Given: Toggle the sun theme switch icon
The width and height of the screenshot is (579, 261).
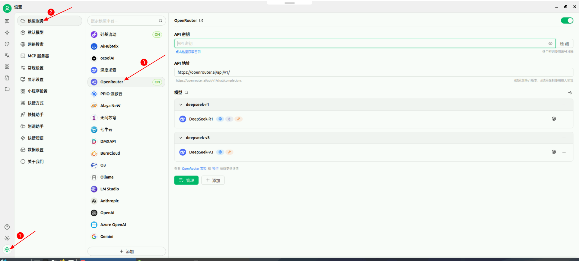Looking at the screenshot, I should 7,238.
